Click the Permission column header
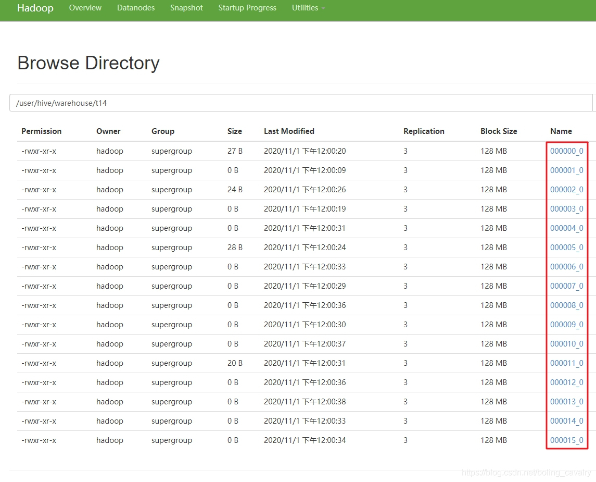This screenshot has width=596, height=482. [41, 131]
